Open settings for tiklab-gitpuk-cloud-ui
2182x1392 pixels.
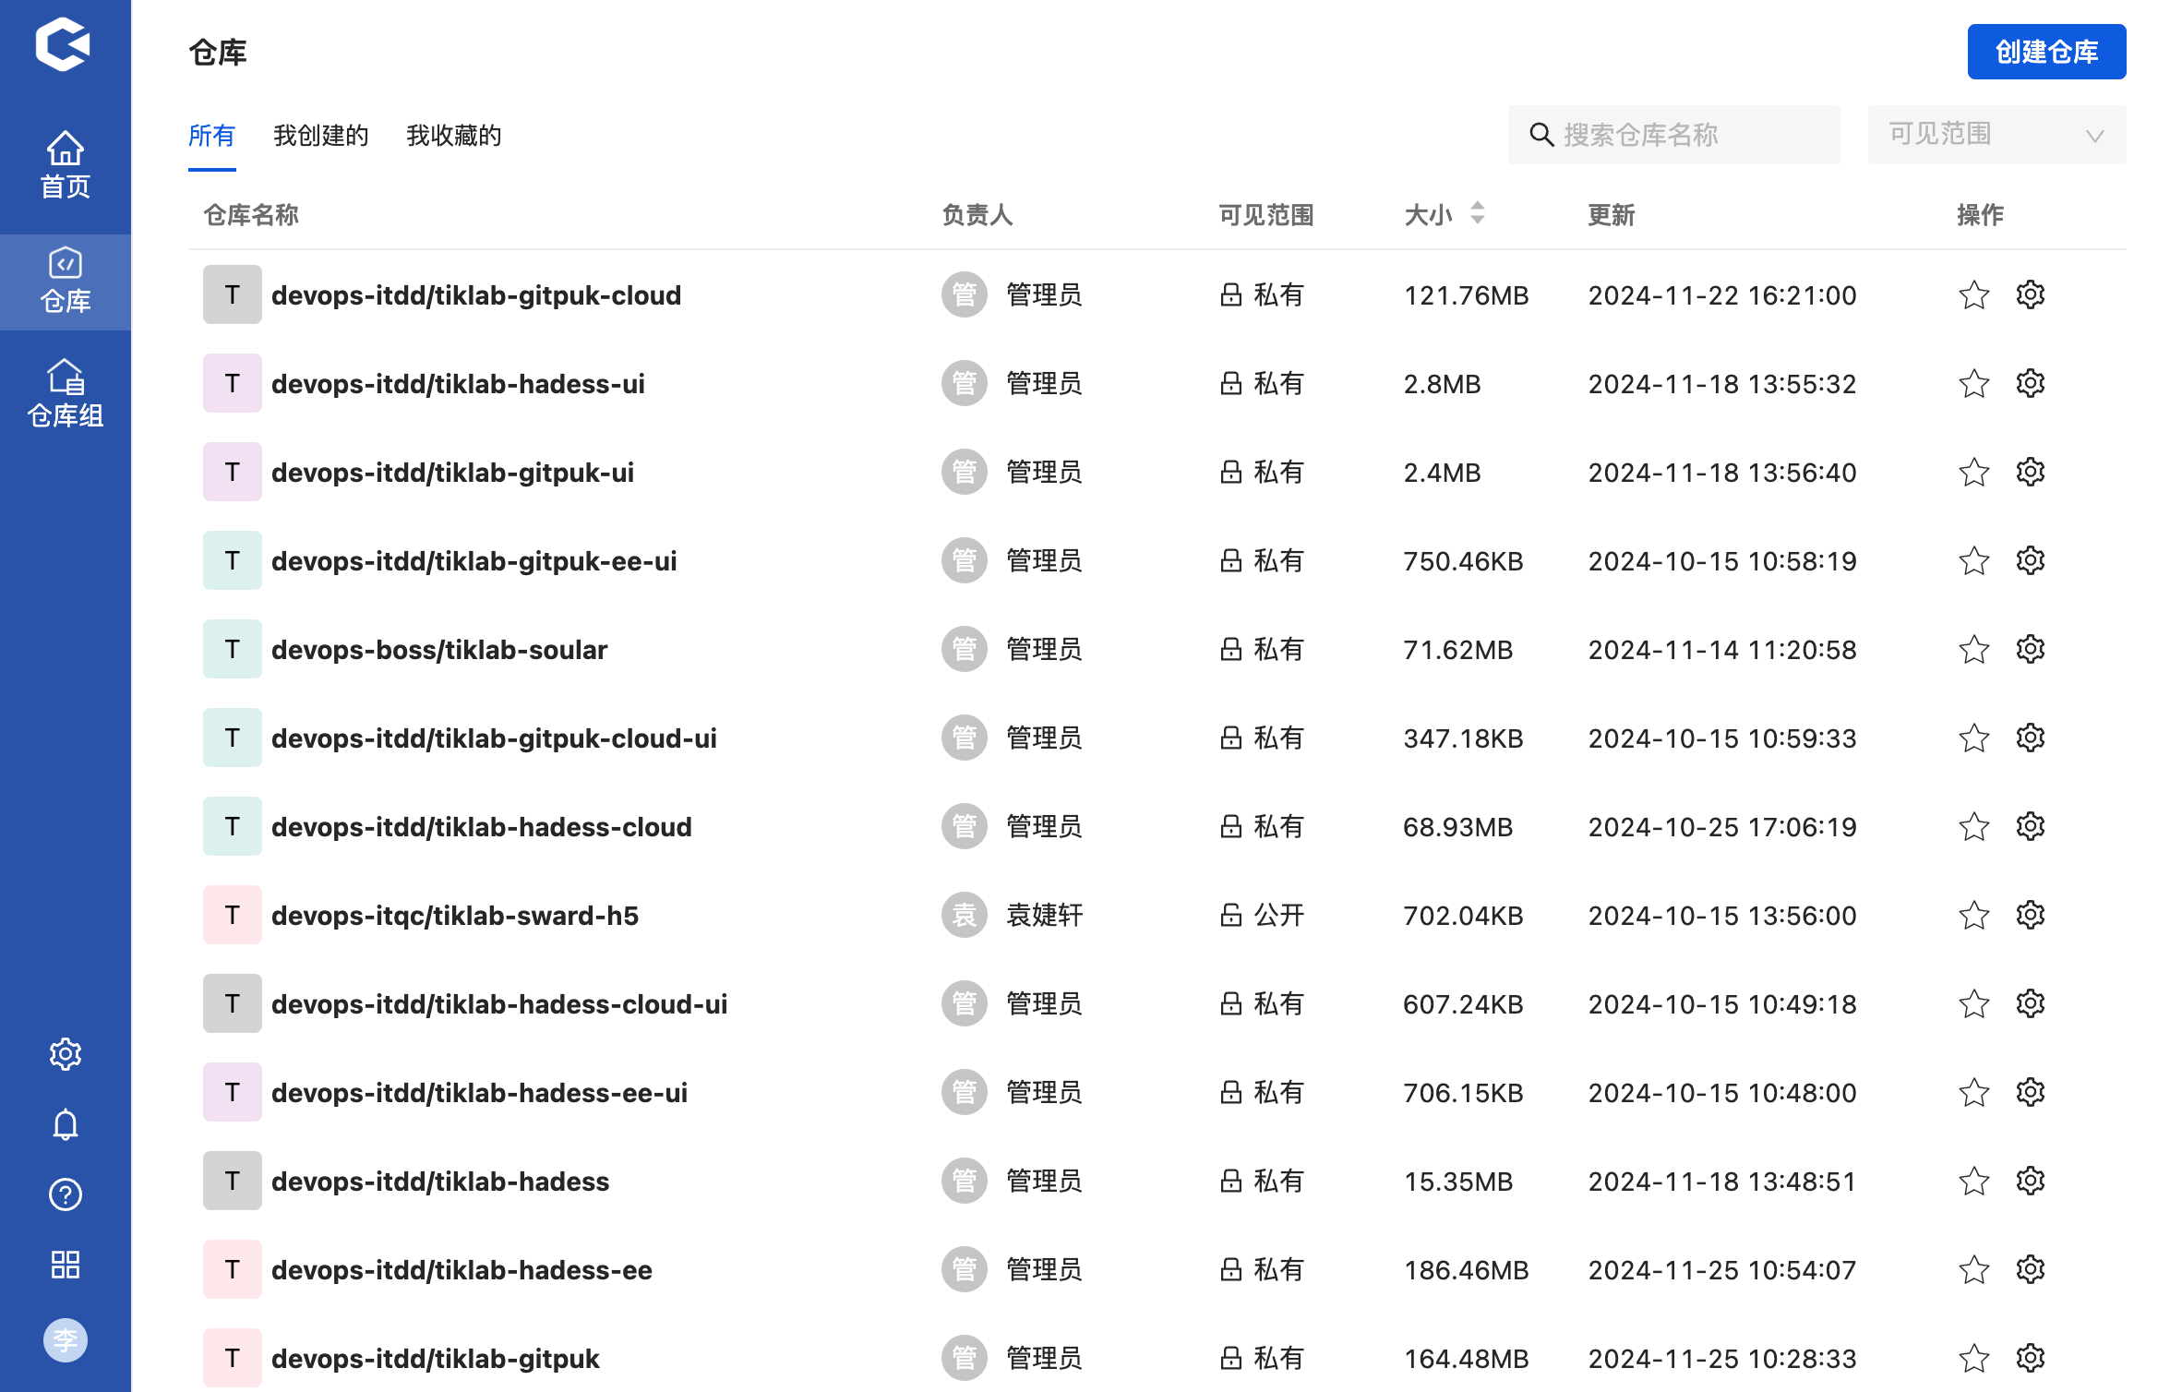(x=2031, y=738)
